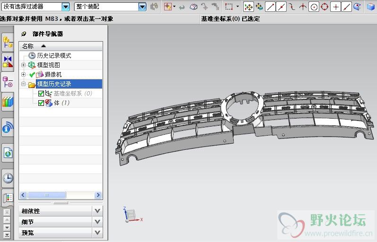Image resolution: width=377 pixels, height=242 pixels.
Task: Click the navigator scrollbar right arrow
Action: [98, 195]
